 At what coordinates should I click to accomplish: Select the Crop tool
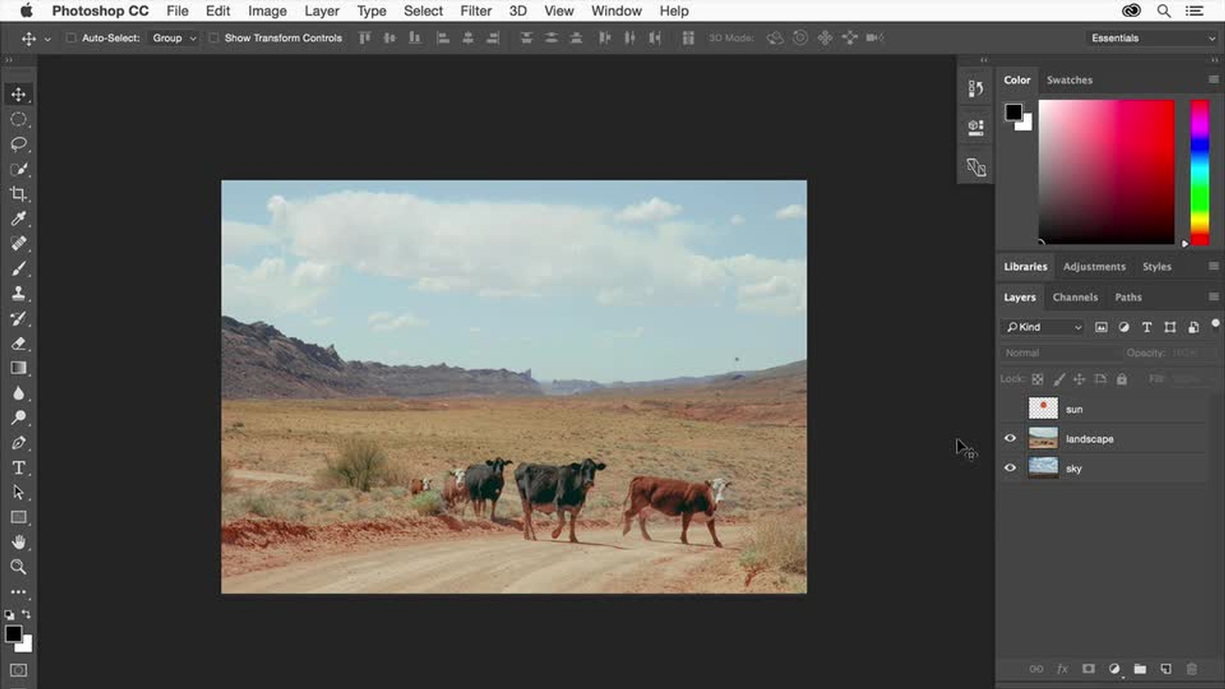coord(19,194)
